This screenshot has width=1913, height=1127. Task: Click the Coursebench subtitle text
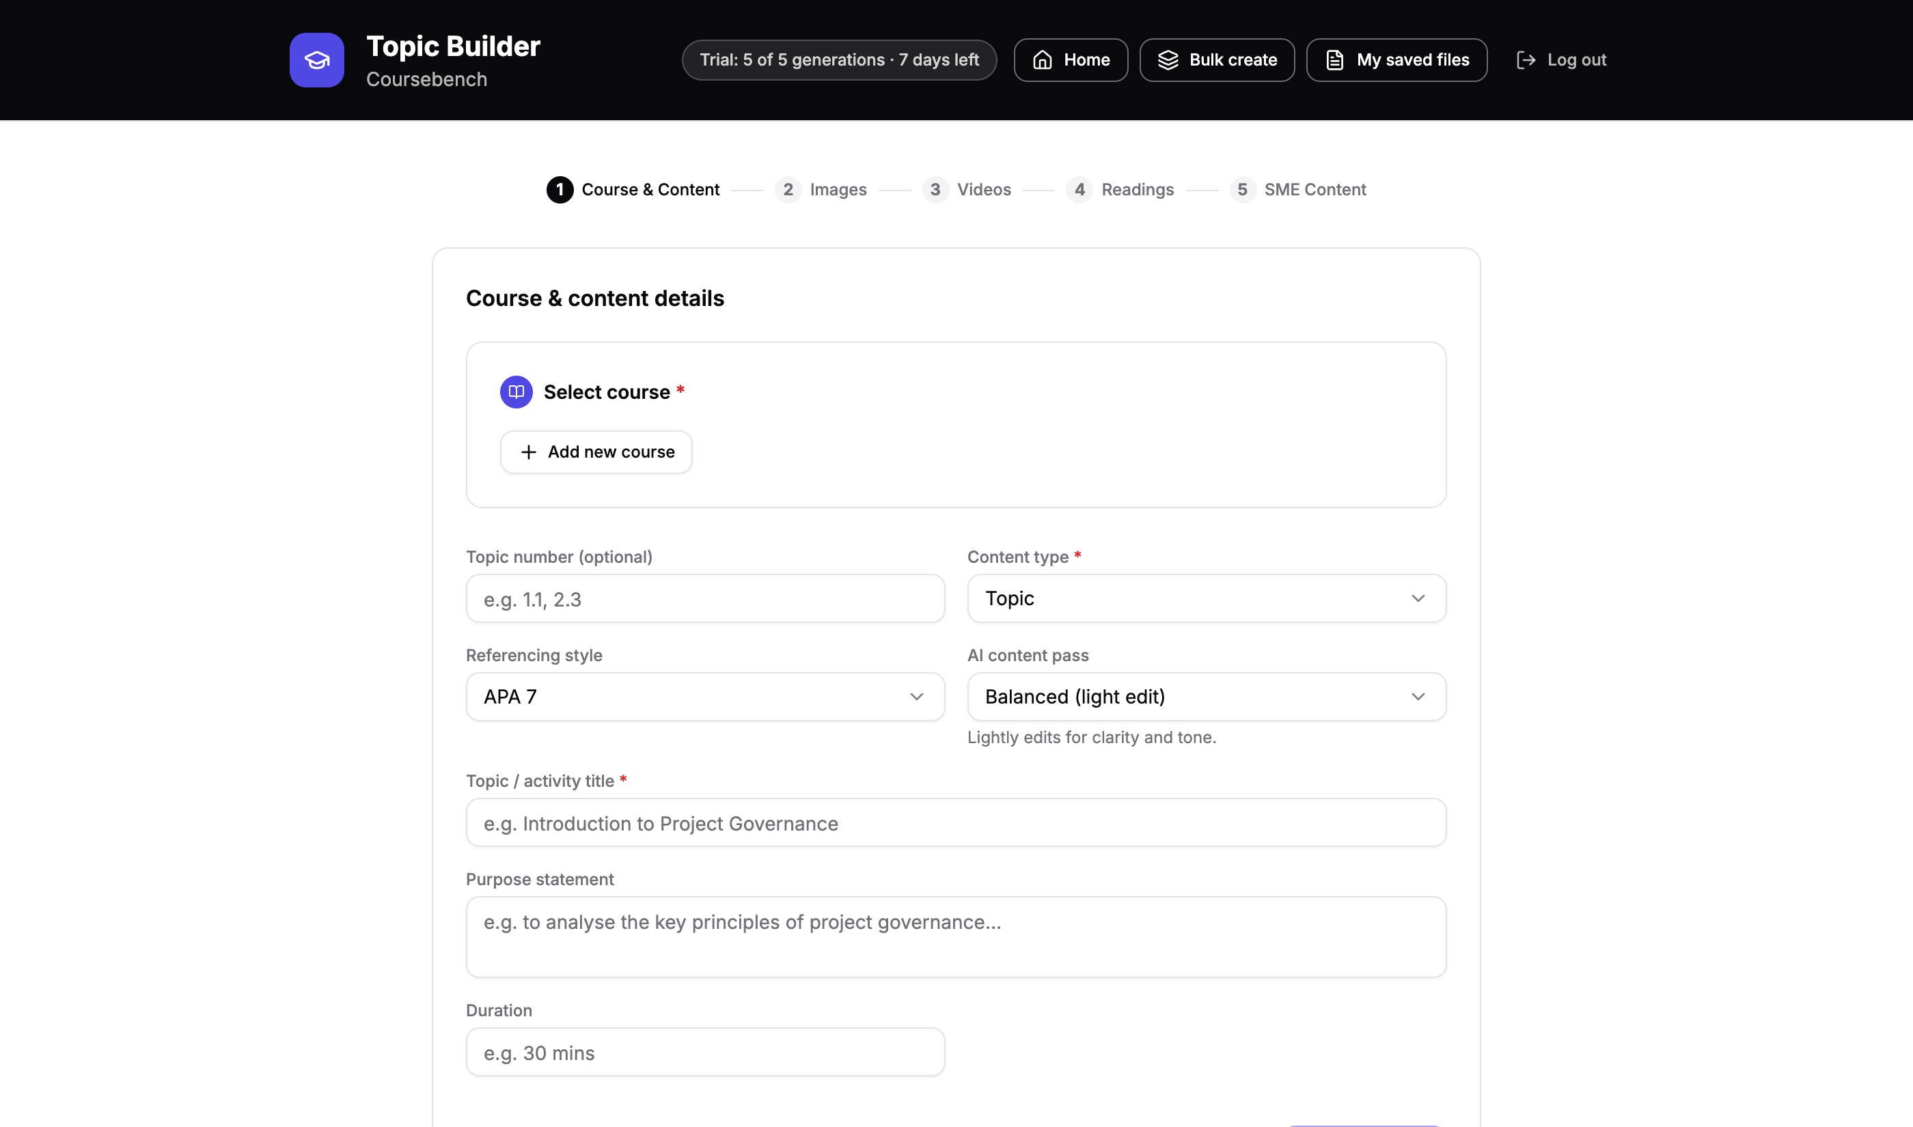[x=427, y=79]
